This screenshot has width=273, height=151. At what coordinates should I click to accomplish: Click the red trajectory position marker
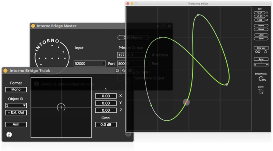186,102
